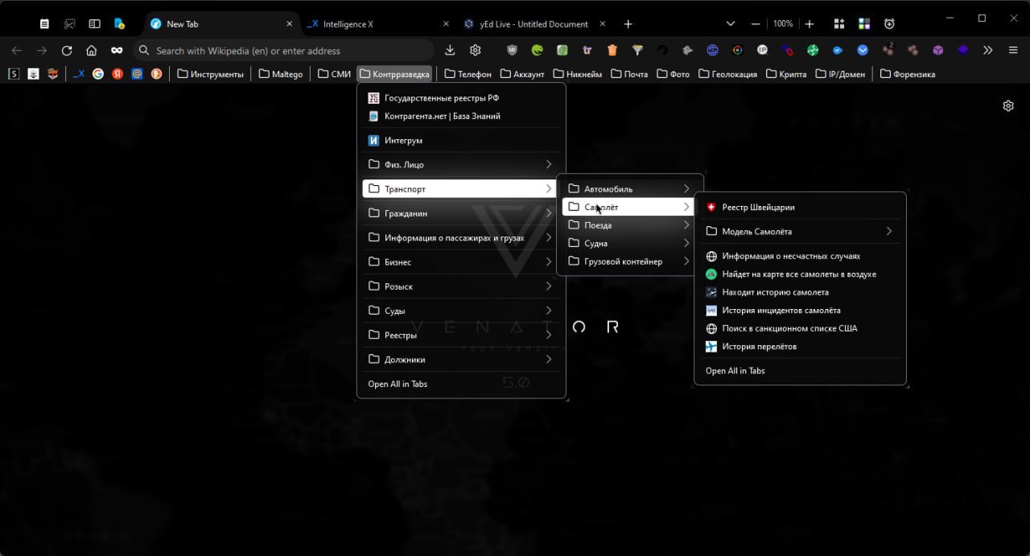Open the private mask icon beside Home

coord(117,50)
